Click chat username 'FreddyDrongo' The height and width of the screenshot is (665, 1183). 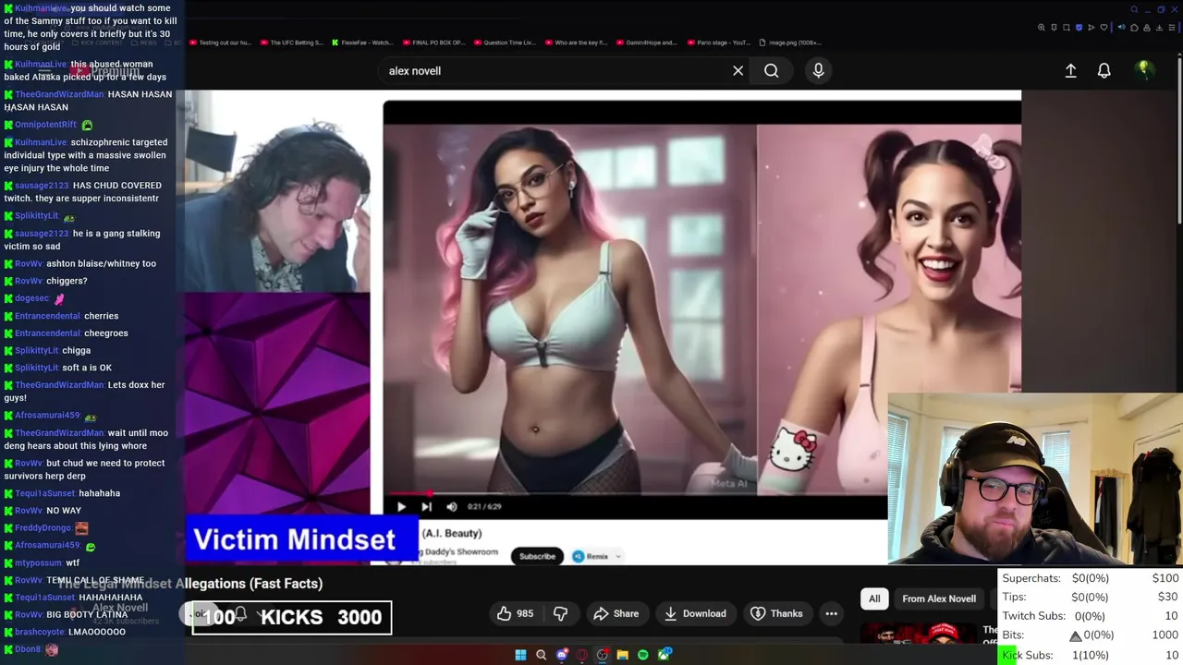(x=43, y=528)
